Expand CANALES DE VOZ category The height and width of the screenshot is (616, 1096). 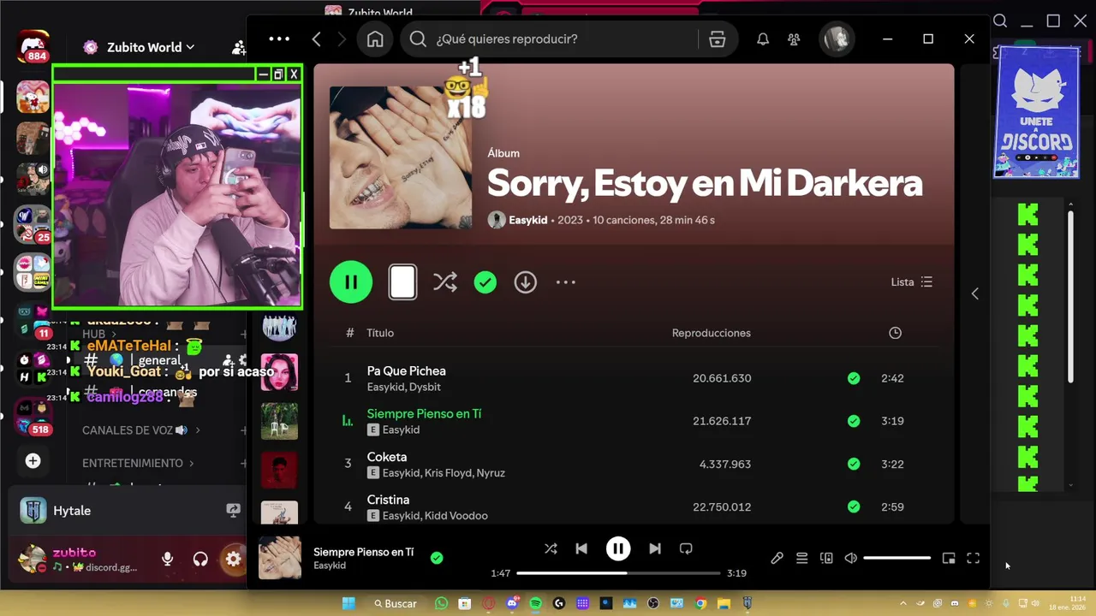141,430
